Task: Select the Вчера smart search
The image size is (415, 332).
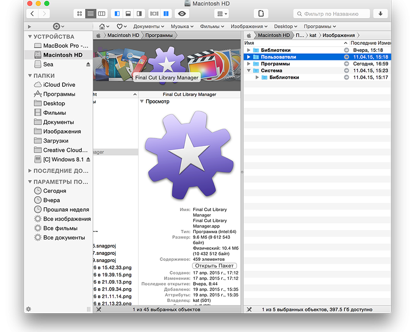Action: [x=47, y=200]
